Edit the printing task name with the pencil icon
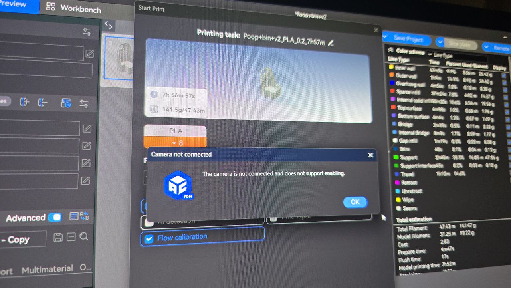Viewport: 511px width, 288px height. tap(331, 42)
